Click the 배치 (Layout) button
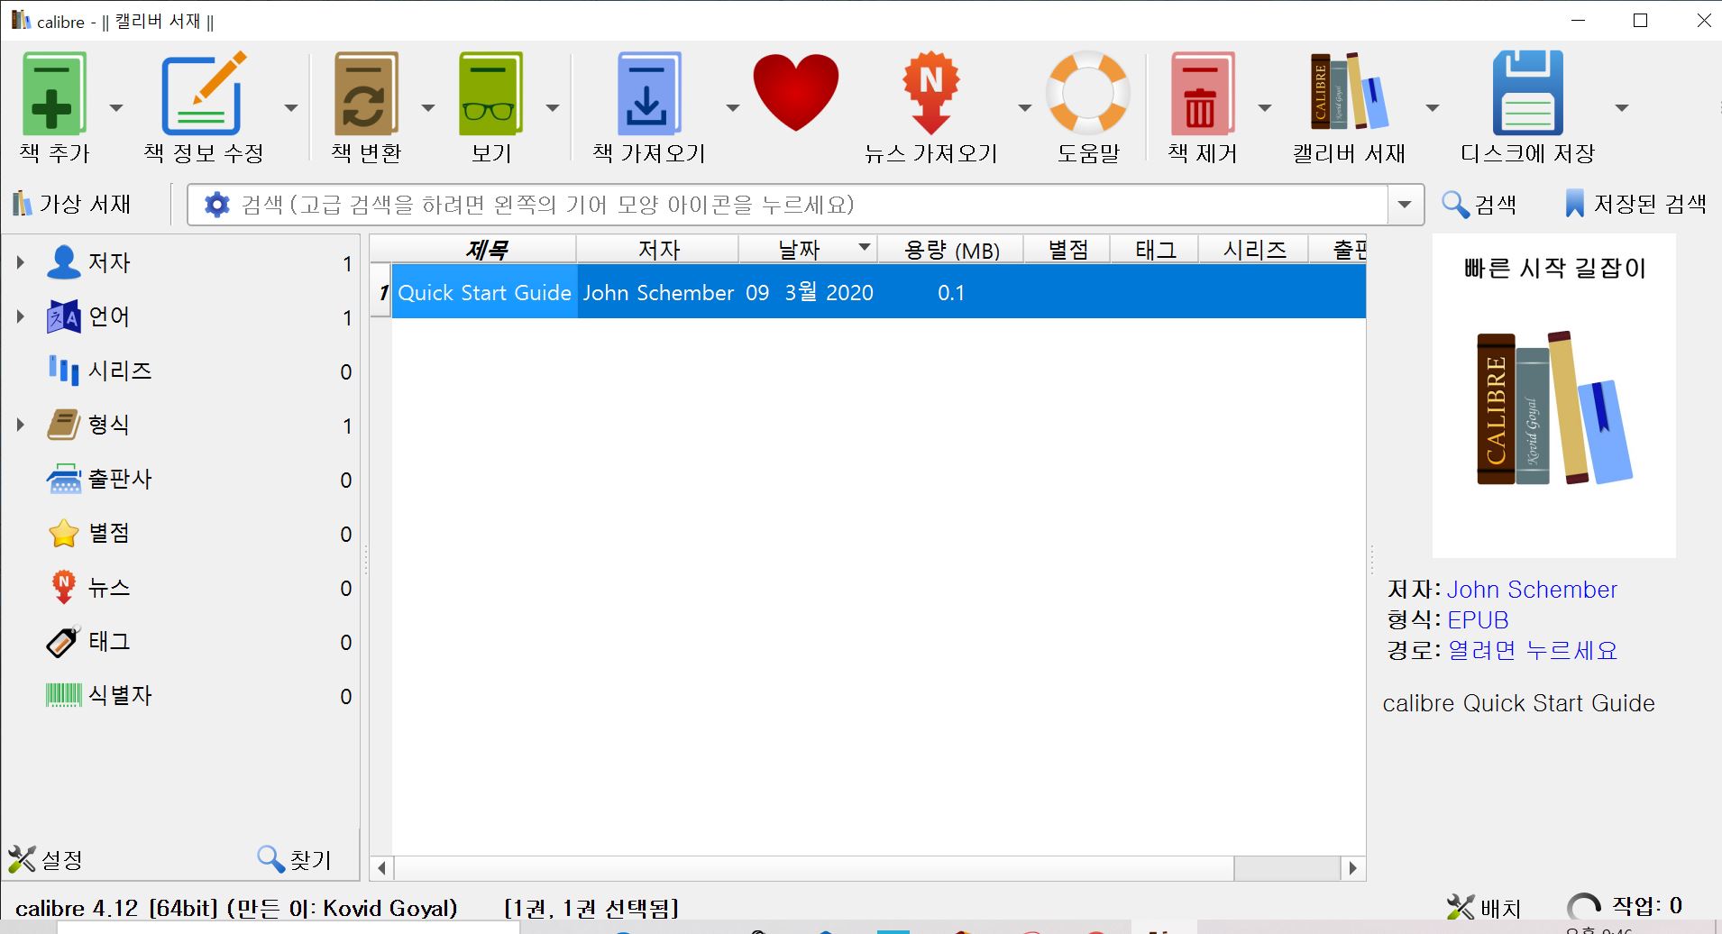 [1484, 907]
